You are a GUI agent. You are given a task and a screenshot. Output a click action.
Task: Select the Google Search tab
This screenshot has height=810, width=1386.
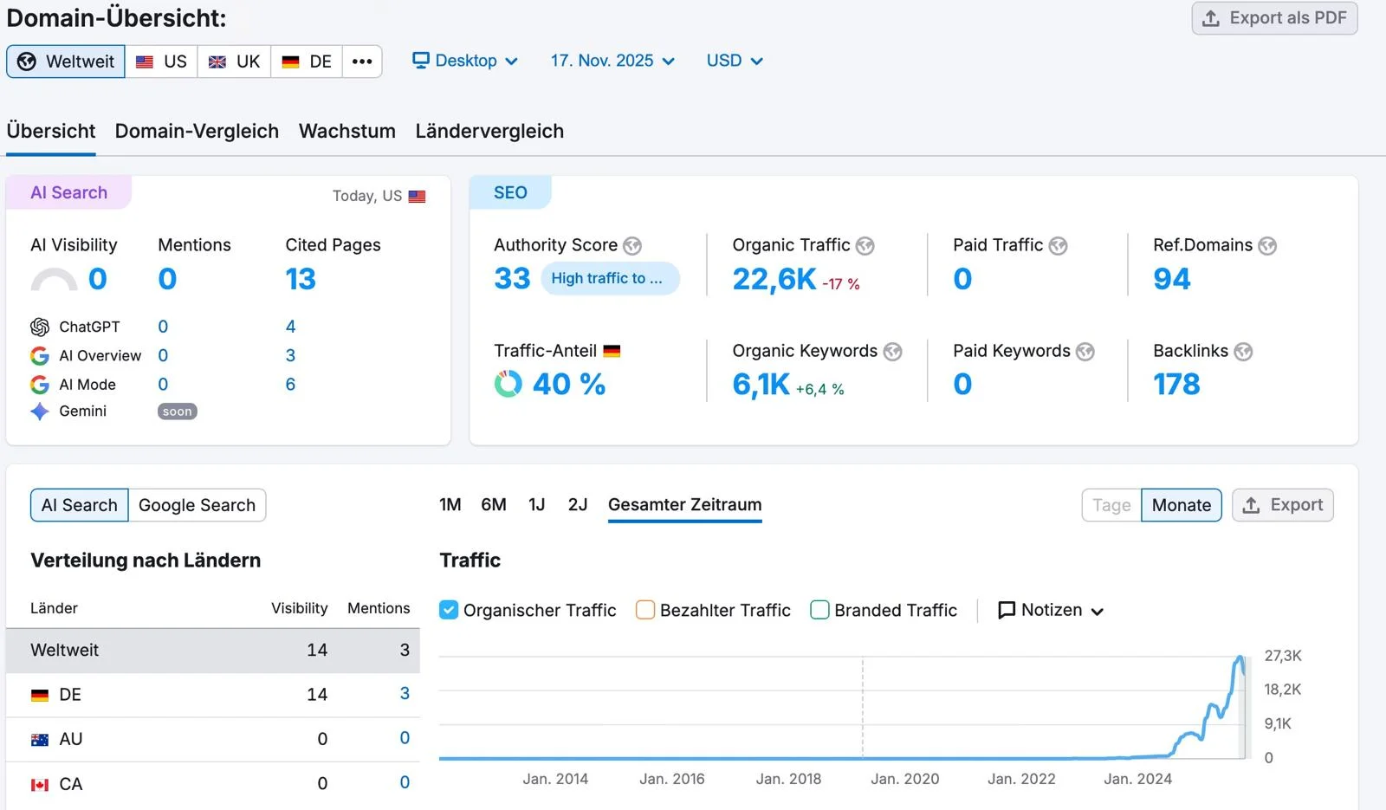coord(197,505)
